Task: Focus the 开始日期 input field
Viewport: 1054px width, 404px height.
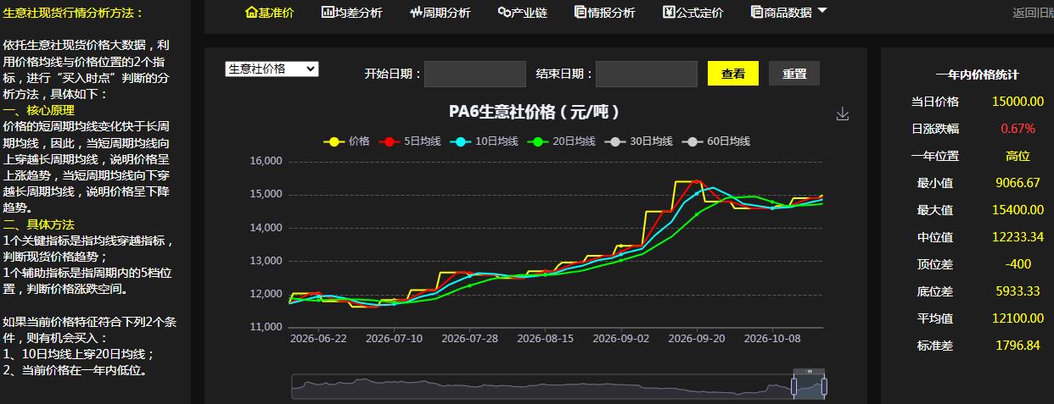Action: tap(475, 74)
